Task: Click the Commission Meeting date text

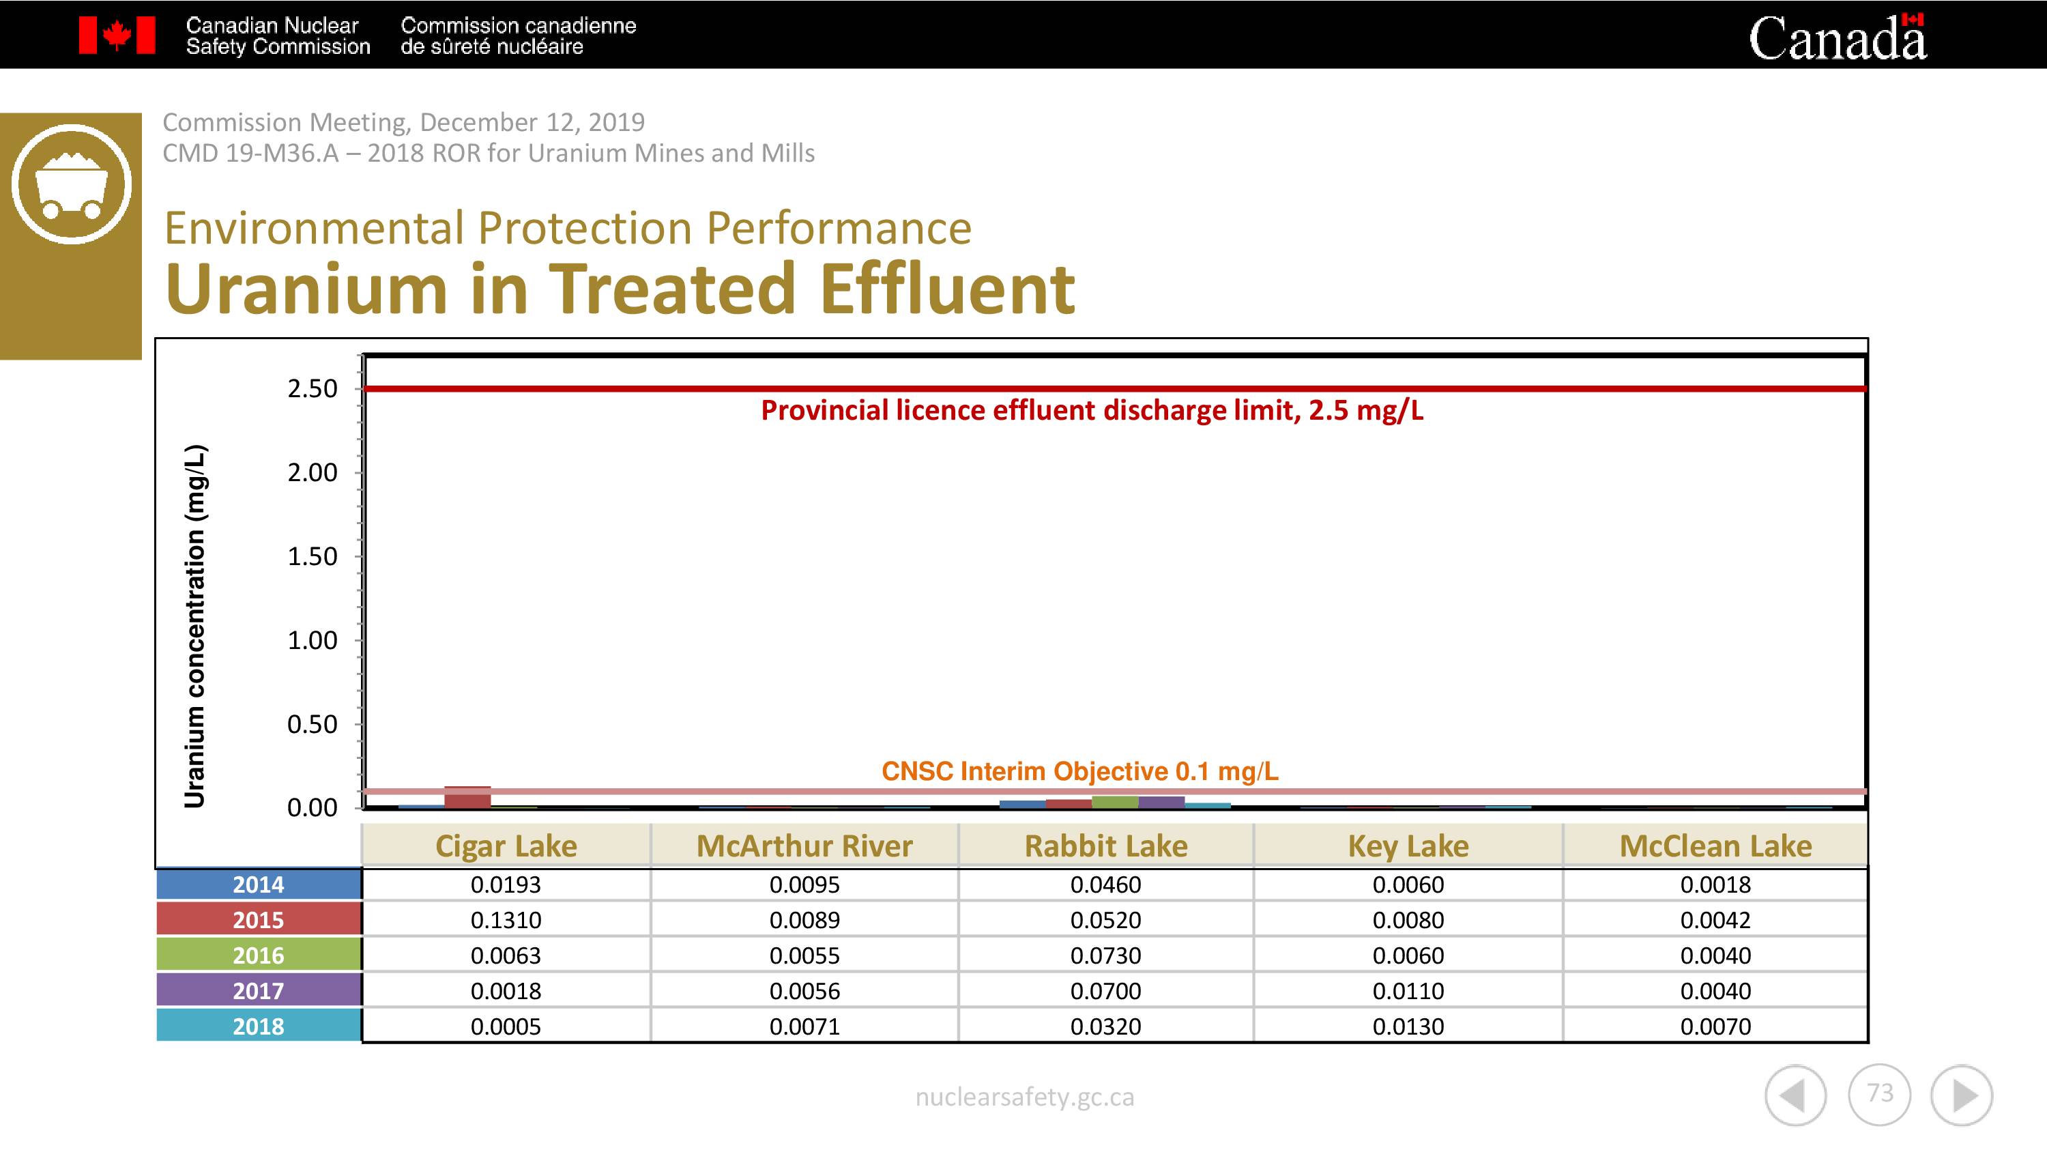Action: pyautogui.click(x=404, y=122)
